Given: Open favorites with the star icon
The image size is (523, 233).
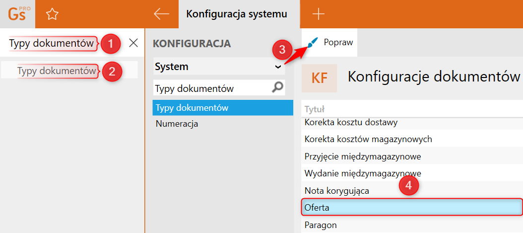Looking at the screenshot, I should [x=52, y=14].
